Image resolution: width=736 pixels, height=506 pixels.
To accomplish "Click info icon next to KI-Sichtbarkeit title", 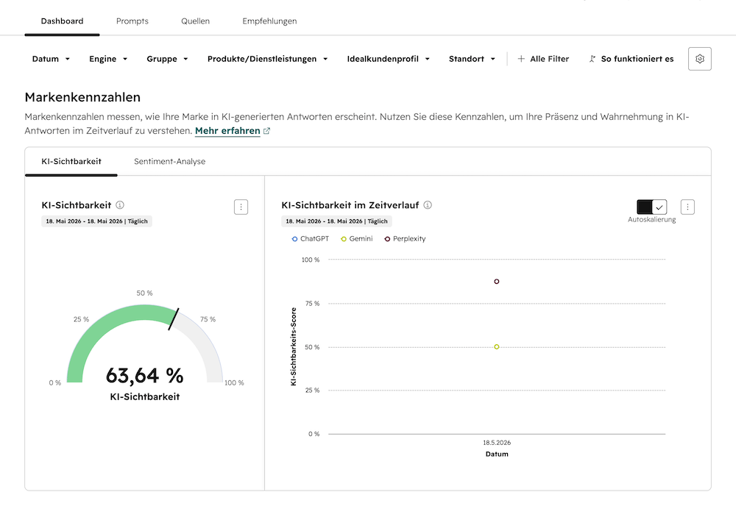I will 120,205.
